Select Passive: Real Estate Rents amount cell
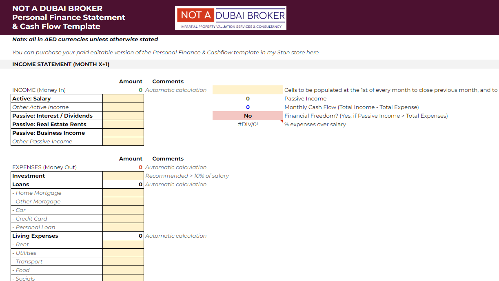Image resolution: width=499 pixels, height=281 pixels. coord(123,124)
